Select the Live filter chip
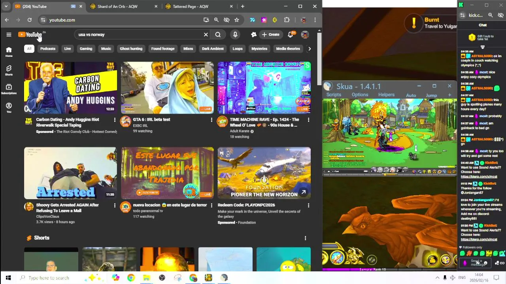Screen dimensions: 506x284 (x=68, y=49)
